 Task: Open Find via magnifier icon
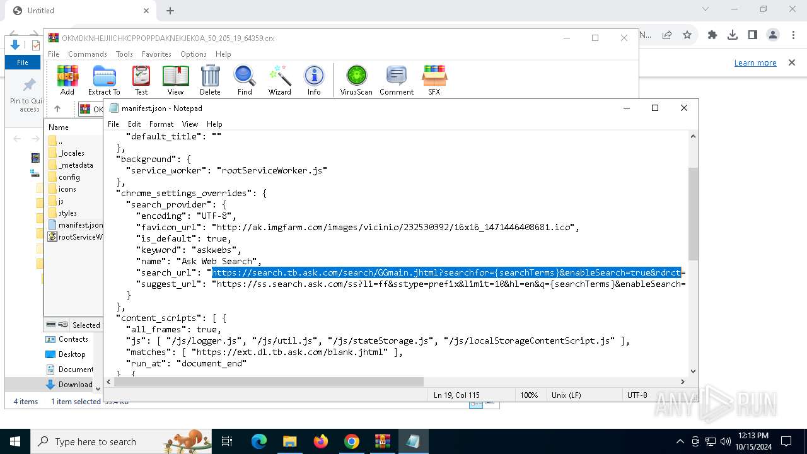(245, 80)
